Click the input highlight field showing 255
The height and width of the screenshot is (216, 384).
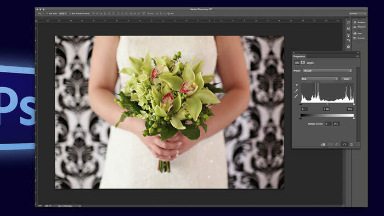(350, 109)
